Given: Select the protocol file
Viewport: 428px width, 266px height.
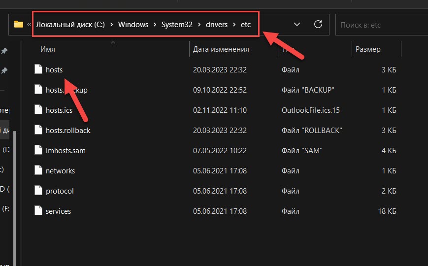Looking at the screenshot, I should [60, 191].
